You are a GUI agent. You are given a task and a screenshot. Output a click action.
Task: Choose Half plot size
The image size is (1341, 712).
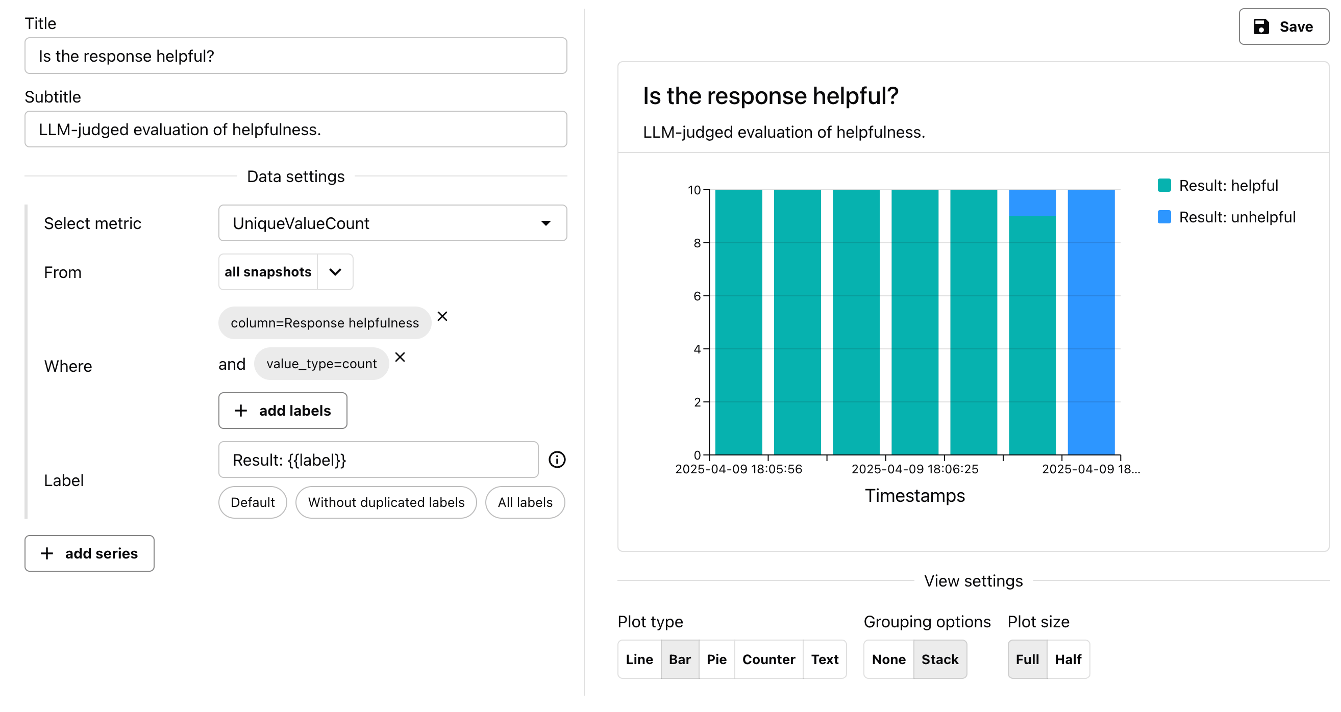pos(1067,659)
